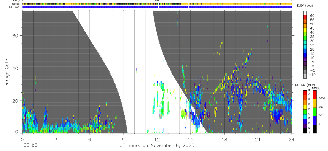This screenshot has height=151, width=328.
Task: Click the '55' value on ELEV colorbar
Action: 312,20
